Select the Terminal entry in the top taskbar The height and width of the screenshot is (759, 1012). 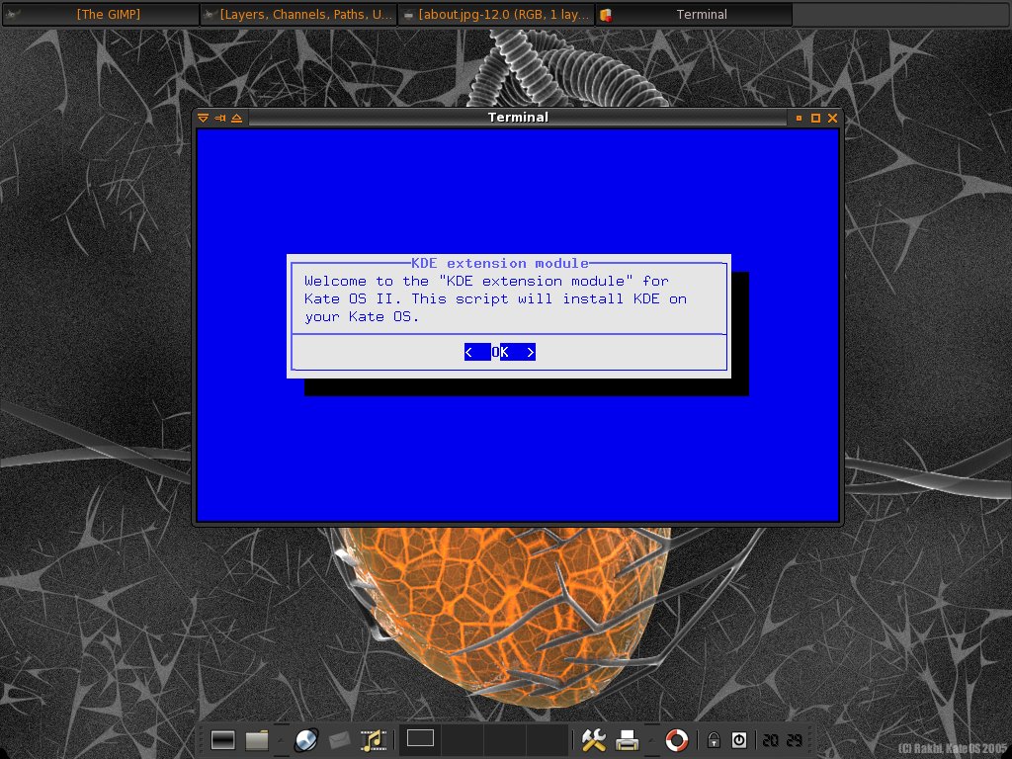[x=694, y=14]
